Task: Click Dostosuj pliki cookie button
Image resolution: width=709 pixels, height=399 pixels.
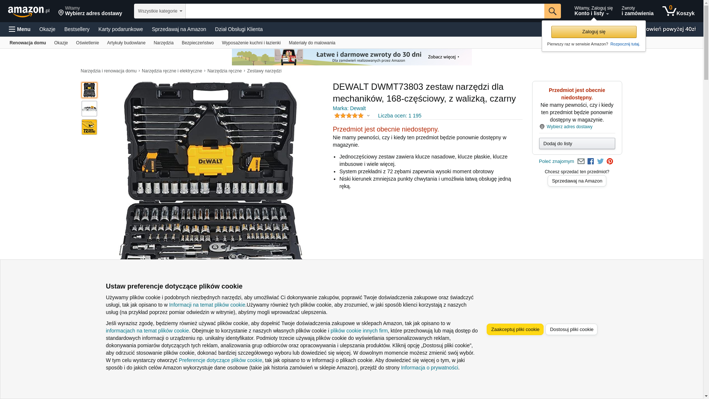Action: tap(572, 329)
